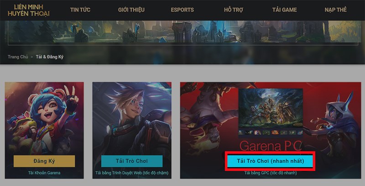Screen dimensions: 365x186
Task: Click the Tải Trò Chơi (nhanh nhất) button
Action: click(x=270, y=161)
